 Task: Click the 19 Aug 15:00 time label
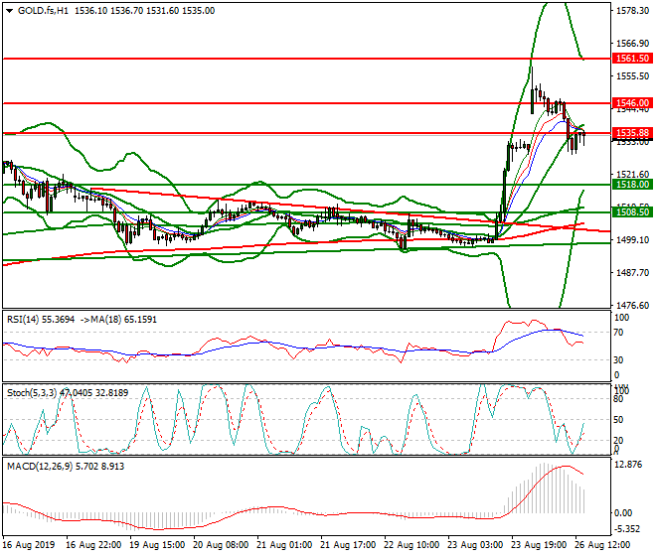[x=157, y=545]
